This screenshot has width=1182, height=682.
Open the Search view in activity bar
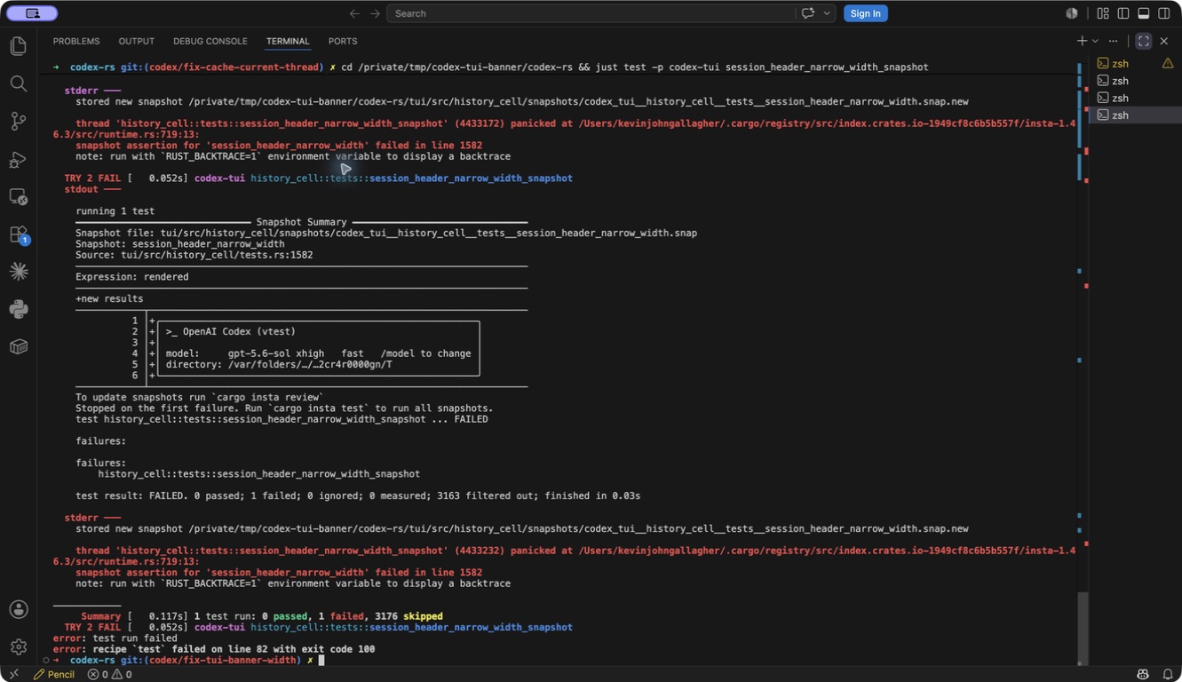[19, 83]
